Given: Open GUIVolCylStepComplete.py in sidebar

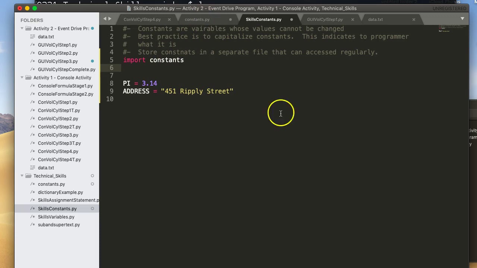Looking at the screenshot, I should tap(67, 70).
